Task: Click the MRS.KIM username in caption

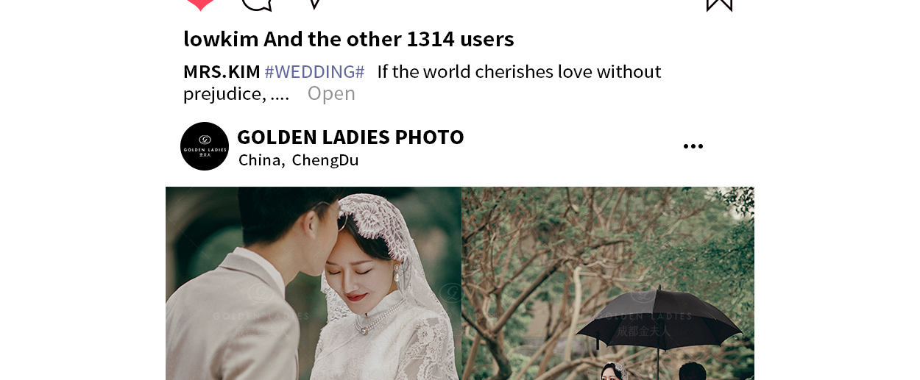Action: point(222,71)
